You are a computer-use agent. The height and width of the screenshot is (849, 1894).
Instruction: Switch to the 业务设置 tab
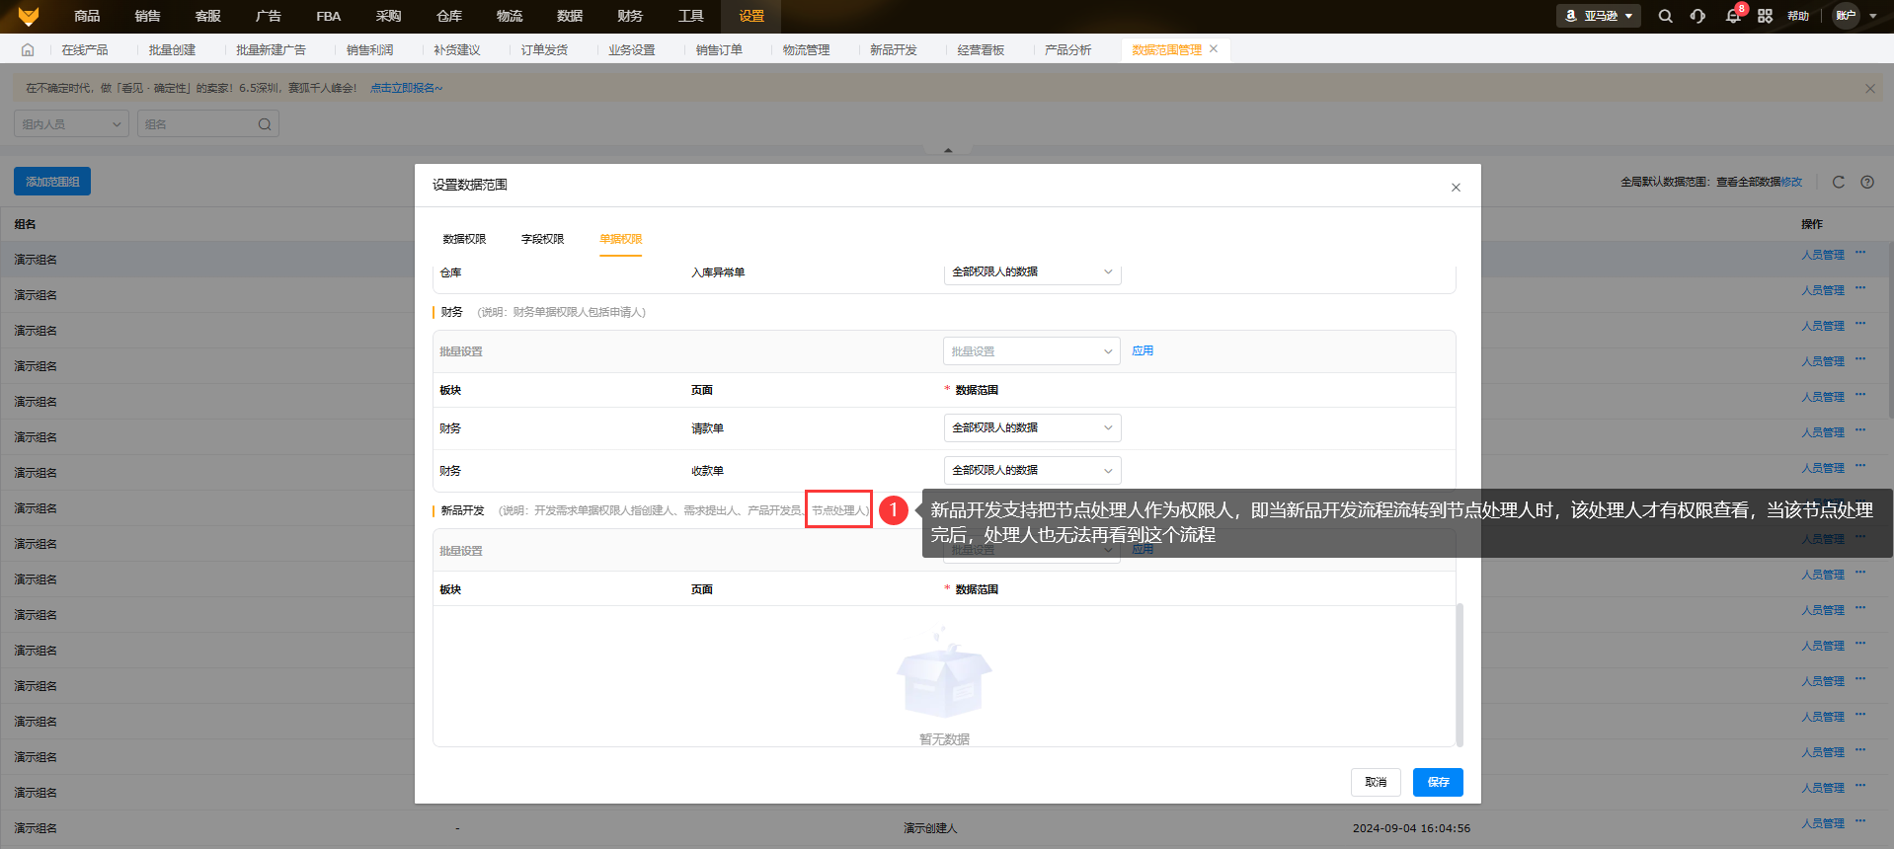coord(631,49)
